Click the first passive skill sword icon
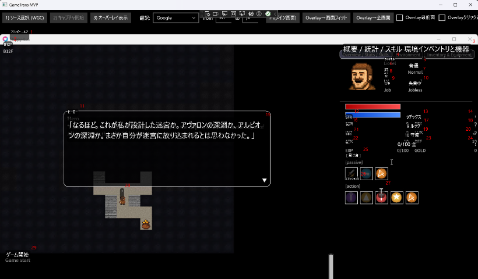 click(x=351, y=173)
